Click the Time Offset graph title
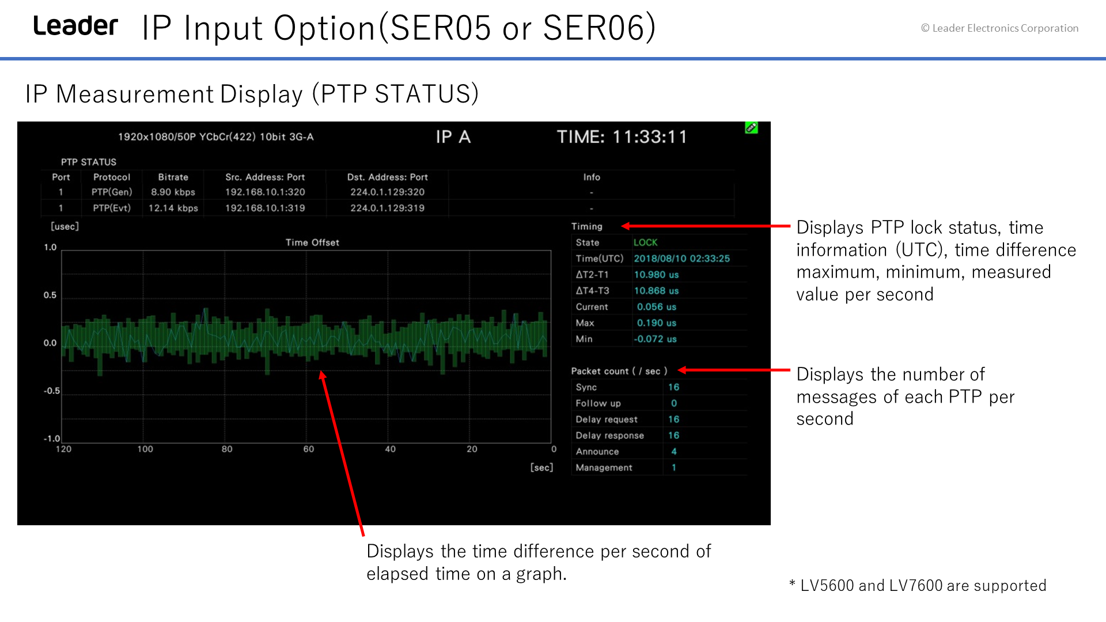Viewport: 1106px width, 622px height. (x=312, y=242)
